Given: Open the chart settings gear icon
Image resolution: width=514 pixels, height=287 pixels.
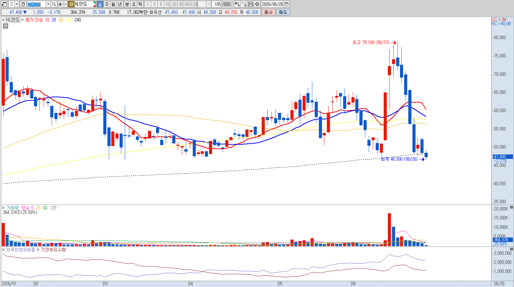Looking at the screenshot, I should tap(257, 4).
